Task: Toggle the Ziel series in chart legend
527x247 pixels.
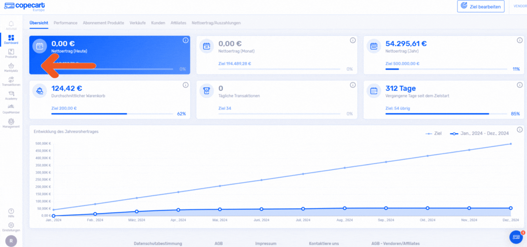Action: 434,133
